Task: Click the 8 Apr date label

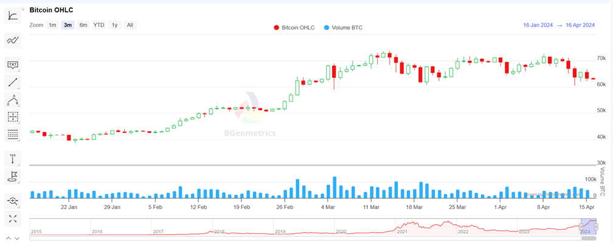Action: [x=544, y=207]
